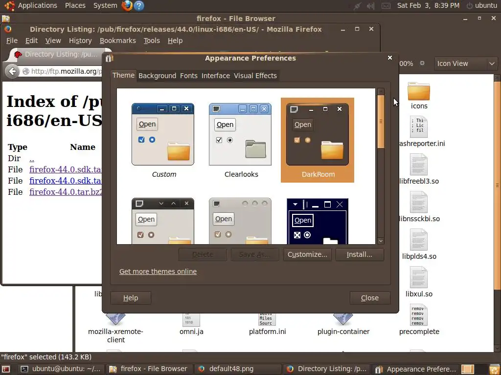Select the mozilla-xremote-client file icon
Image resolution: width=501 pixels, height=375 pixels.
point(115,328)
